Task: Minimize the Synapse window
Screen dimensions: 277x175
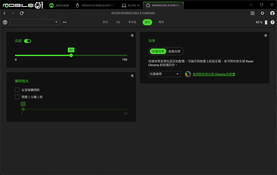Action: pos(251,4)
